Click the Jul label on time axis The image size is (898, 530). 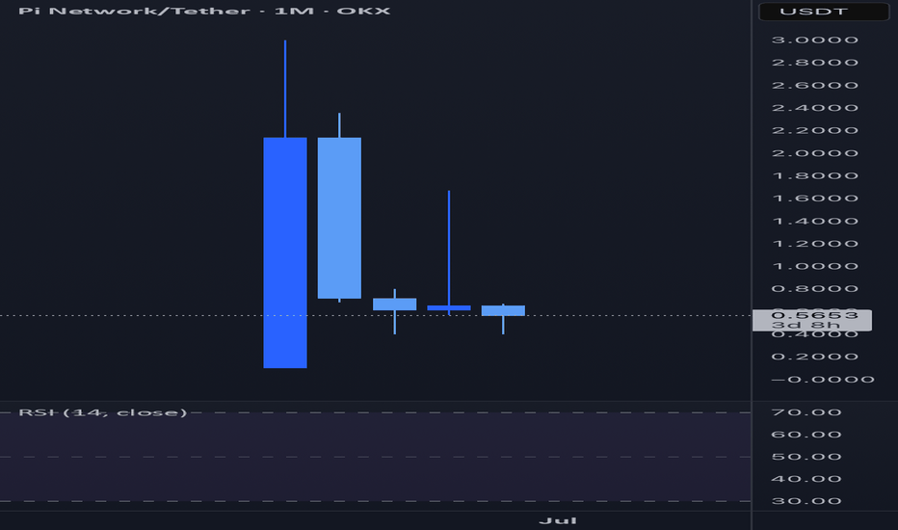click(558, 520)
